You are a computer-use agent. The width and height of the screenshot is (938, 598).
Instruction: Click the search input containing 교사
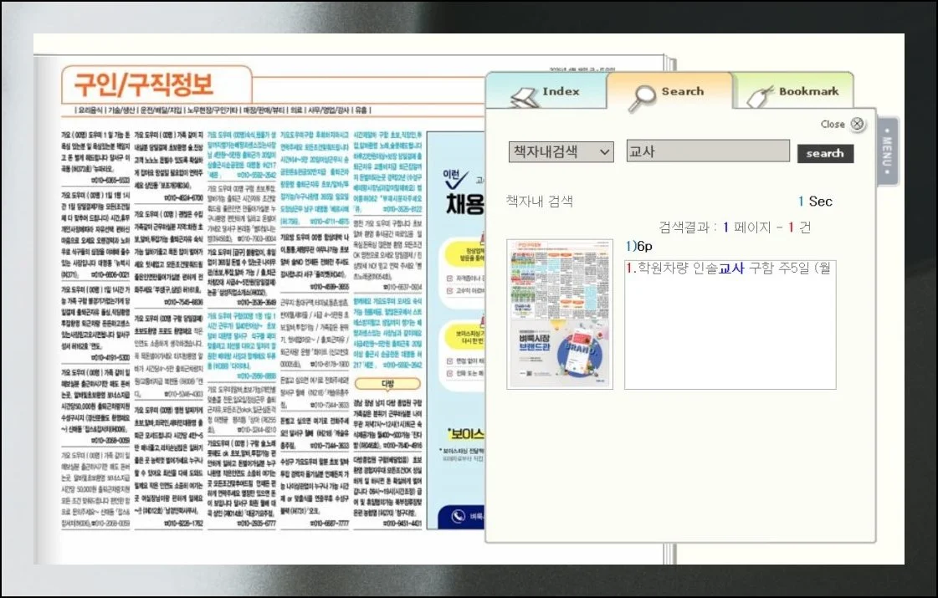[x=707, y=151]
